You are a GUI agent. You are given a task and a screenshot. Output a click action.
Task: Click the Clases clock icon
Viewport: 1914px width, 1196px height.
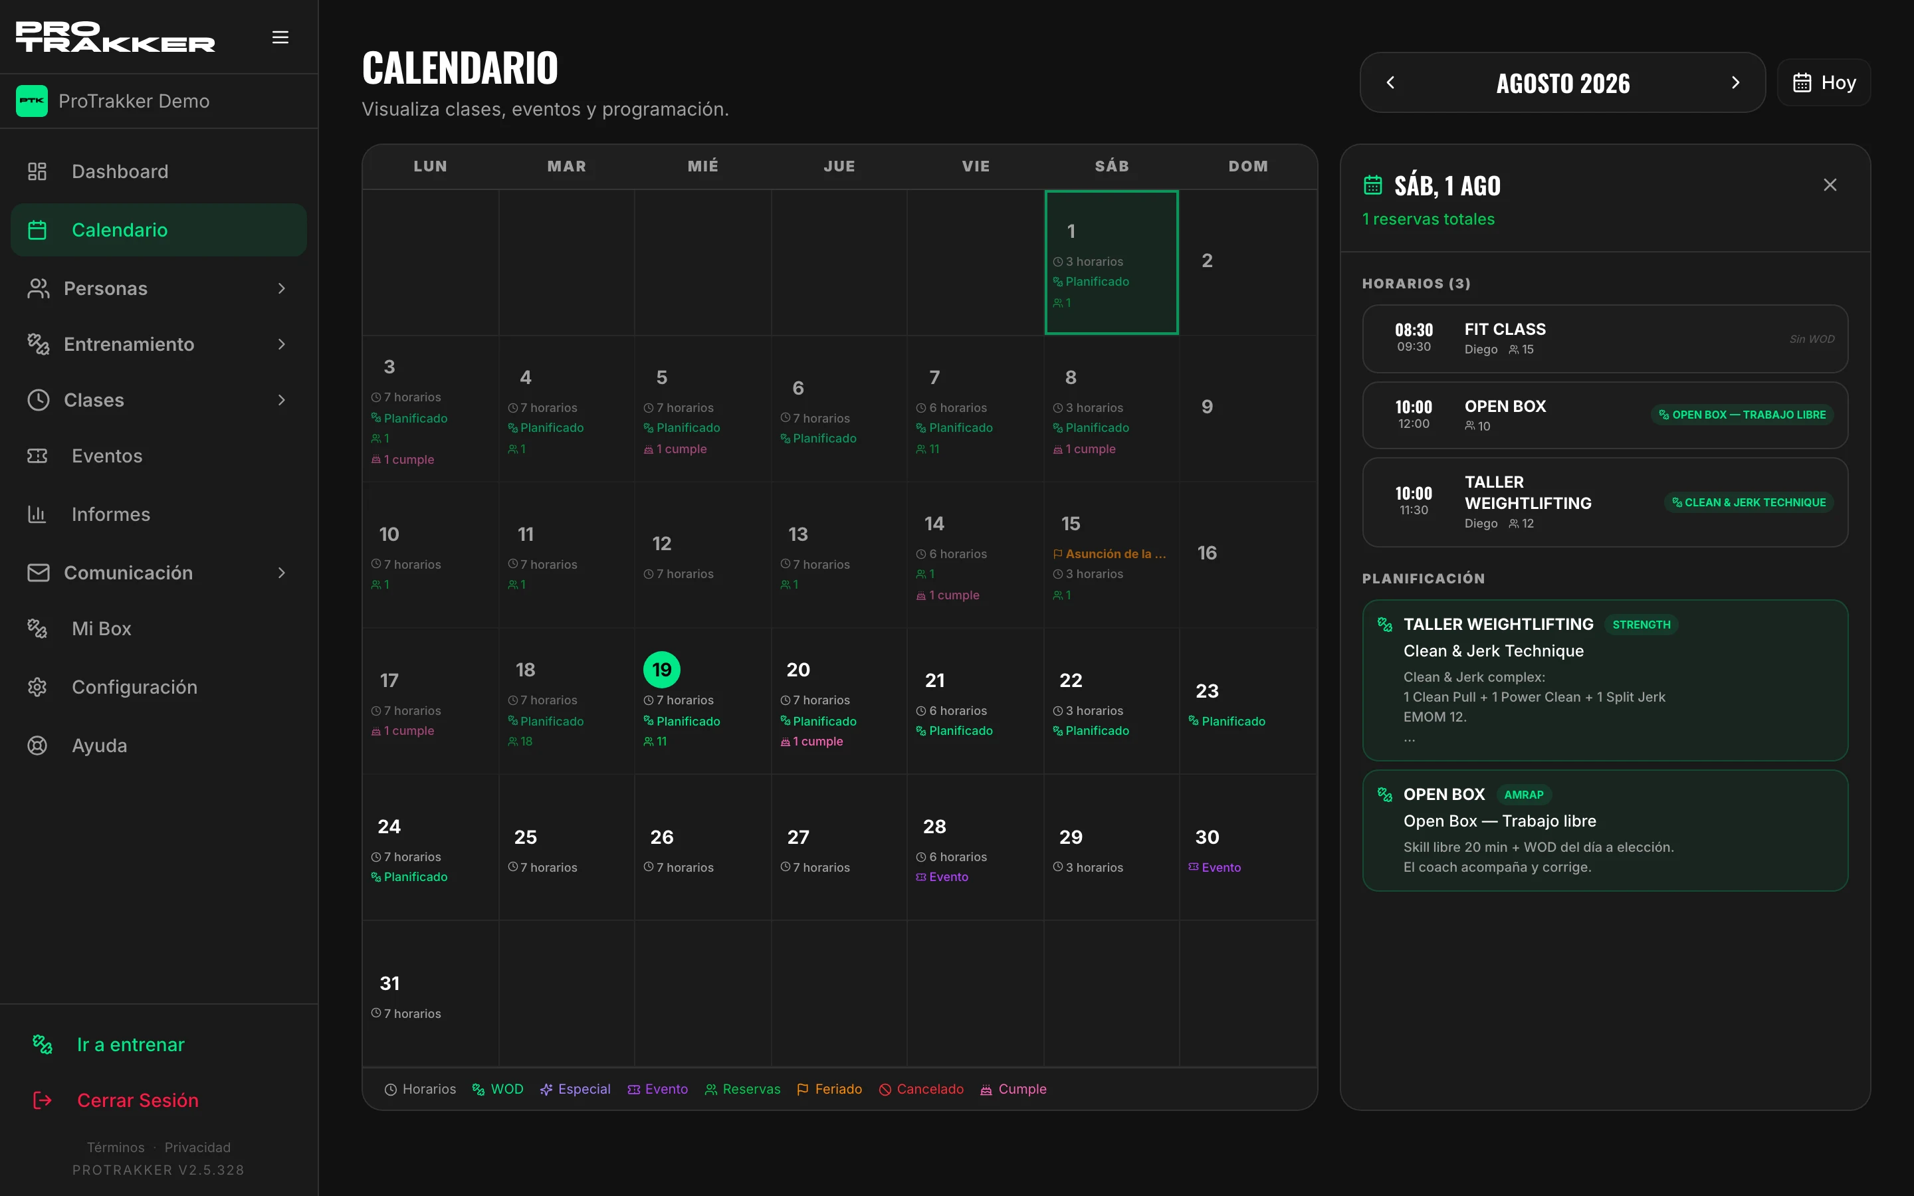tap(37, 400)
